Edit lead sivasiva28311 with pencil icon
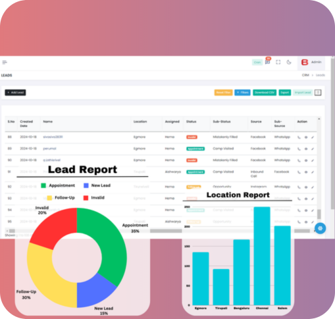The image size is (335, 319). click(x=313, y=137)
